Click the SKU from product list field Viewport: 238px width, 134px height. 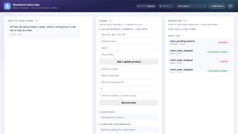tap(129, 82)
